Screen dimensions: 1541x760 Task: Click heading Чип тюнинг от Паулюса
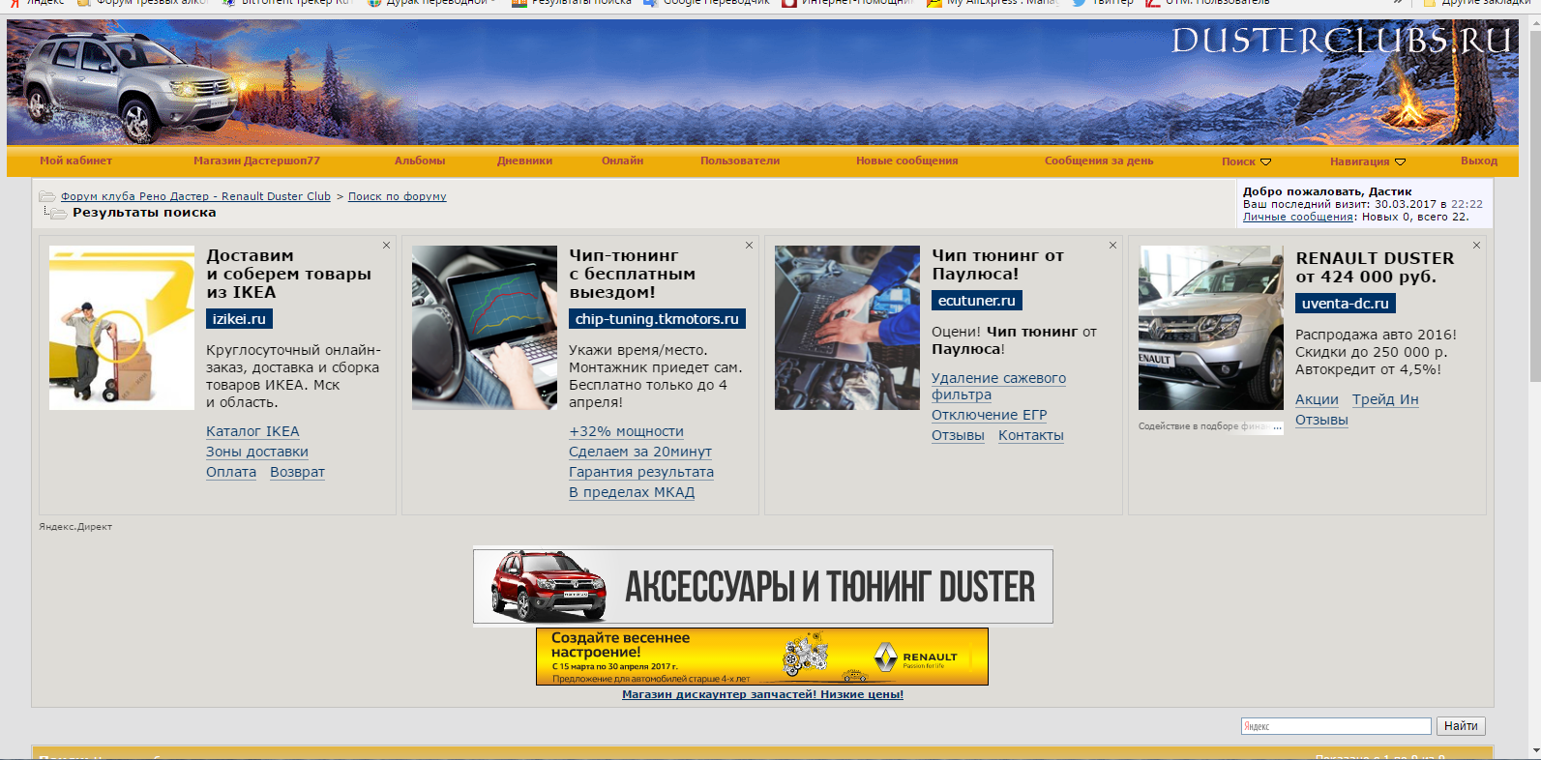997,265
